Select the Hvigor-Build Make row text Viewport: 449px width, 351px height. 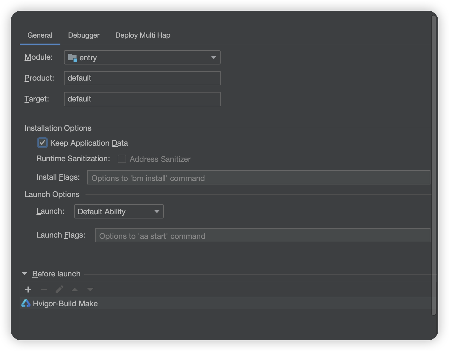tap(65, 304)
